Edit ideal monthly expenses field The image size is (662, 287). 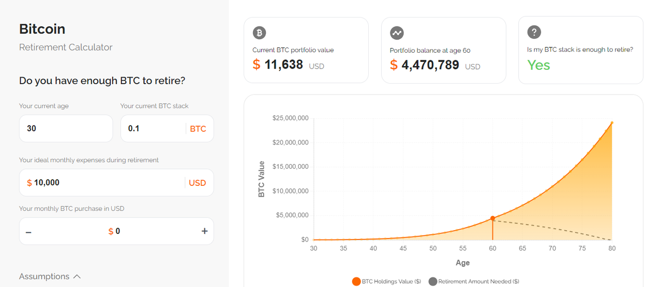point(116,183)
